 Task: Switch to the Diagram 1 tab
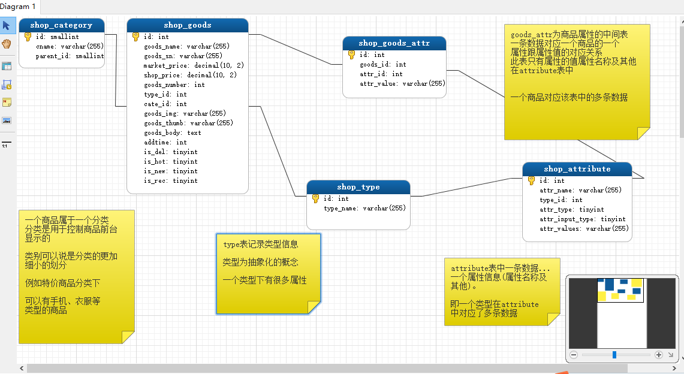pos(18,7)
